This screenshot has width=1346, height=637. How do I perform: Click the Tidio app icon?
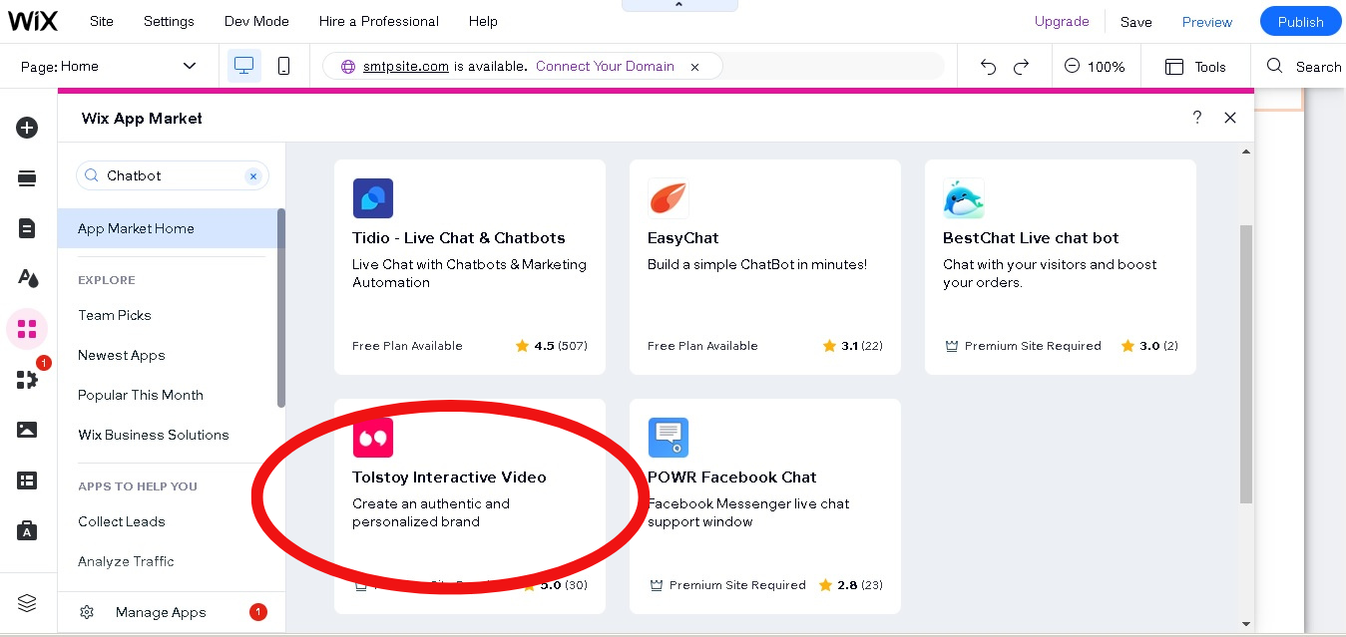[373, 198]
